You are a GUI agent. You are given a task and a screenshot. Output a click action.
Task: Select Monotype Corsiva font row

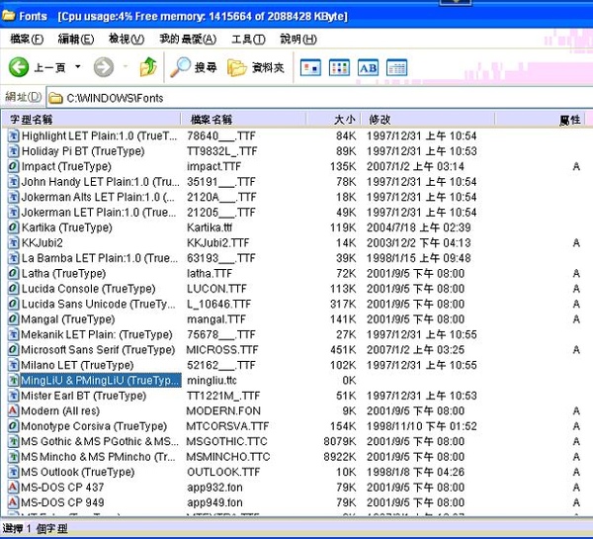[295, 426]
